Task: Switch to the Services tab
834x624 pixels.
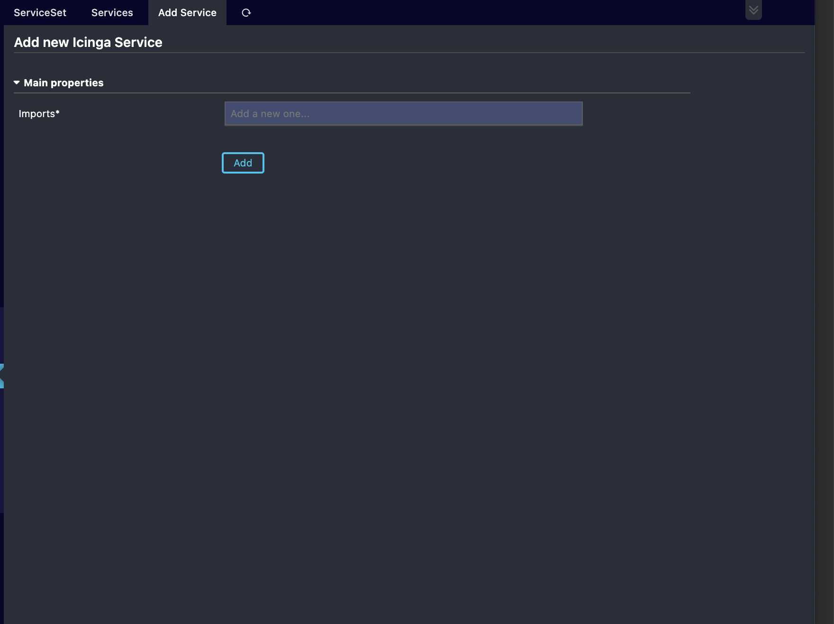Action: pyautogui.click(x=112, y=13)
